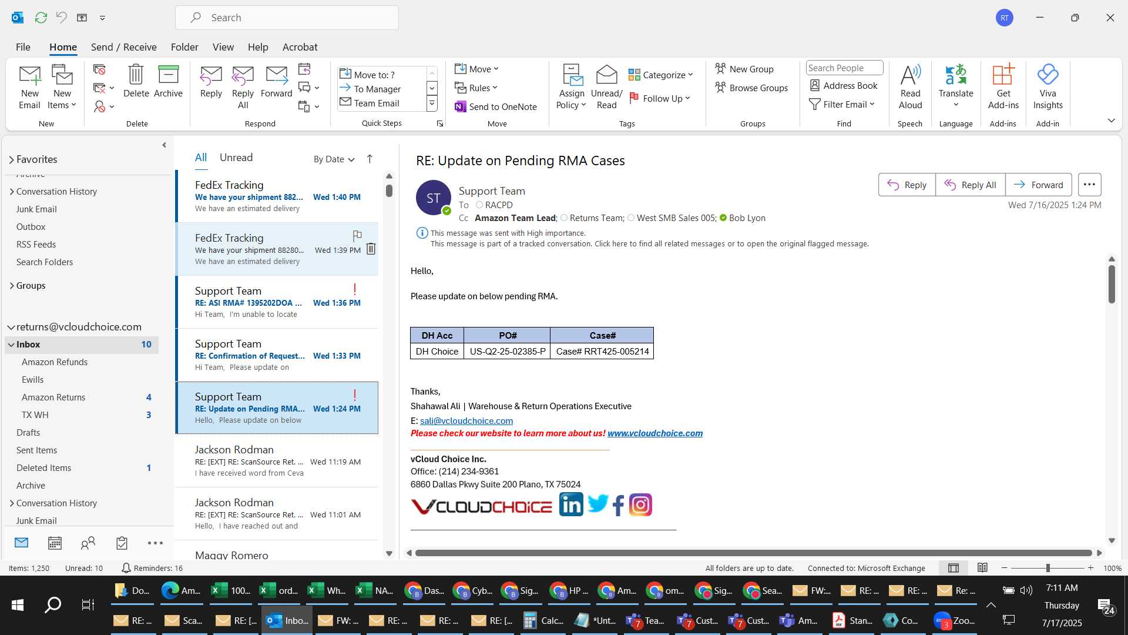Viewport: 1128px width, 635px height.
Task: Expand the Groups section
Action: (x=11, y=286)
